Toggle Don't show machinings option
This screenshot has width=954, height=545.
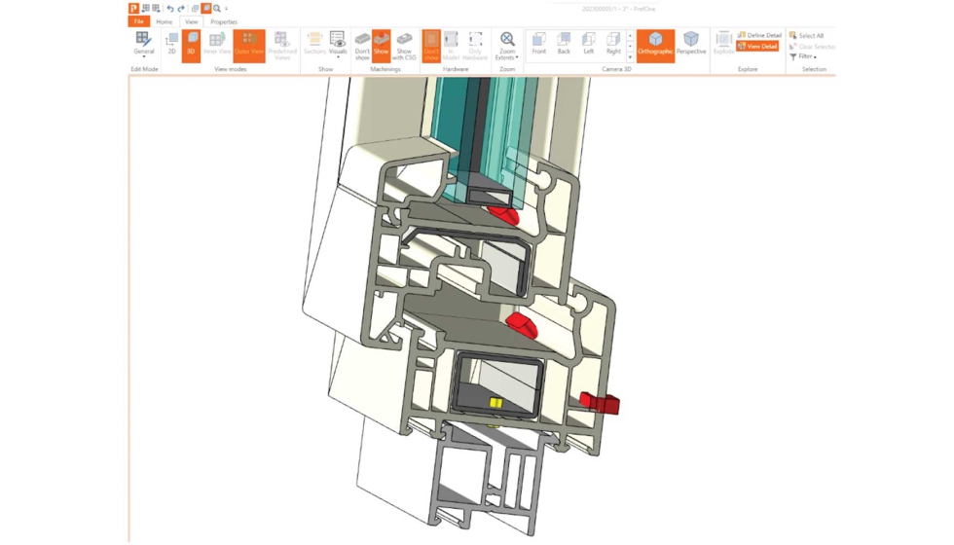[x=362, y=45]
